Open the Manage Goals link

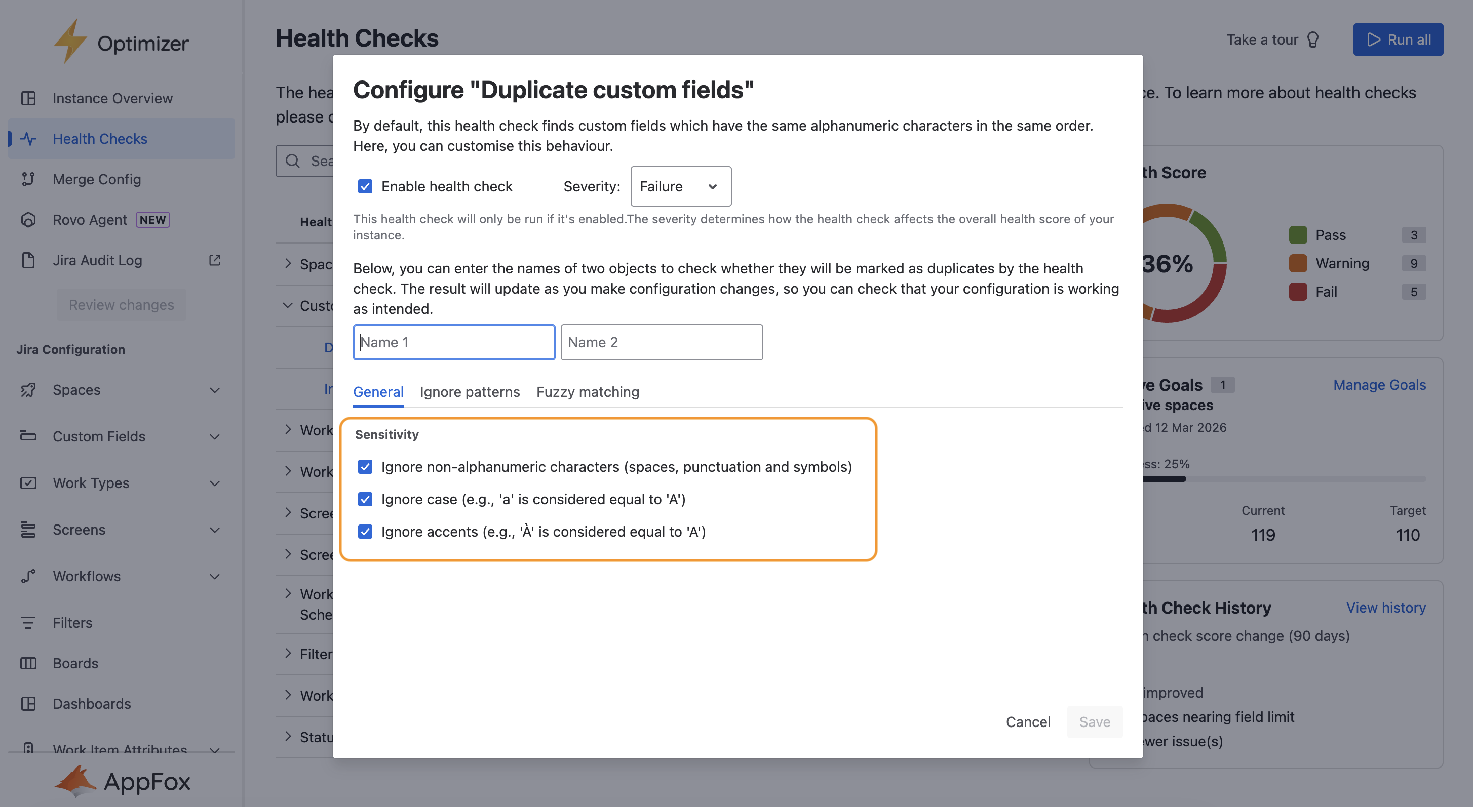point(1379,385)
